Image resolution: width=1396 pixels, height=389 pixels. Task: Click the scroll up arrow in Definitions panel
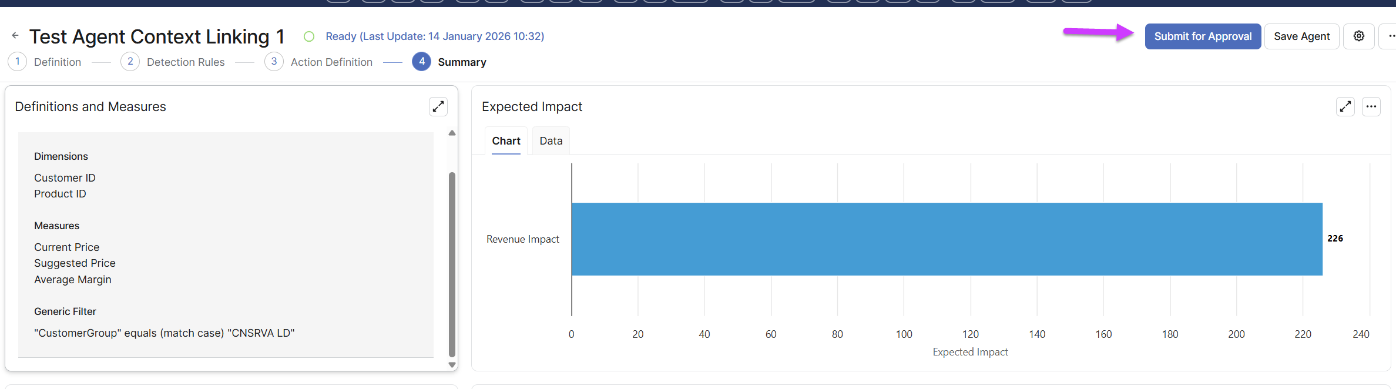[452, 133]
